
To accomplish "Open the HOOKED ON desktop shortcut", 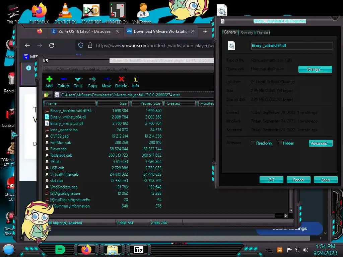I will click(x=117, y=13).
